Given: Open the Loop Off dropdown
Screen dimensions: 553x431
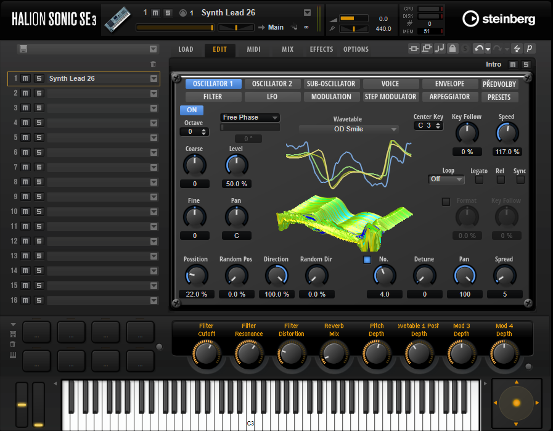Looking at the screenshot, I should 446,179.
